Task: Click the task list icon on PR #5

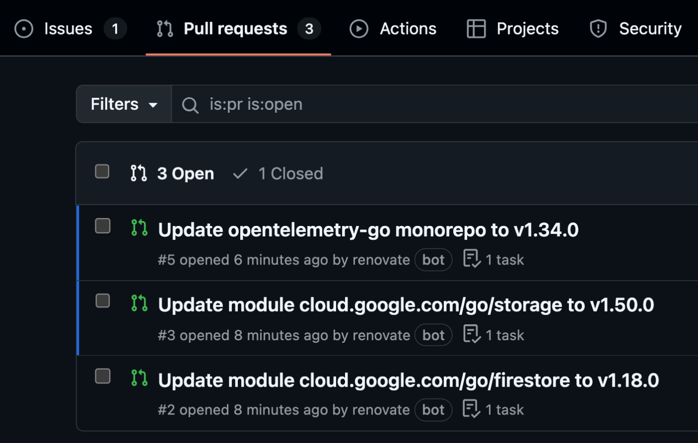Action: click(x=472, y=260)
